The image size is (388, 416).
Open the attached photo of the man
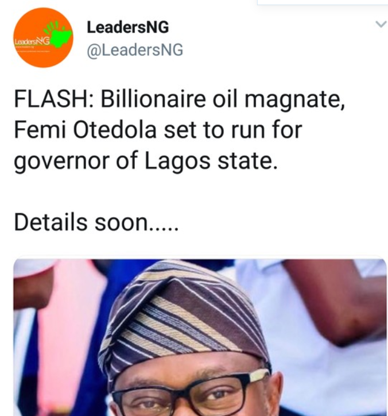[x=200, y=337]
